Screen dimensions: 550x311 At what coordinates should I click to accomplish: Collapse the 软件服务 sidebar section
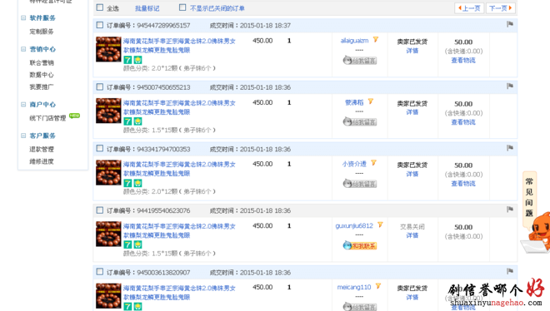(x=23, y=17)
